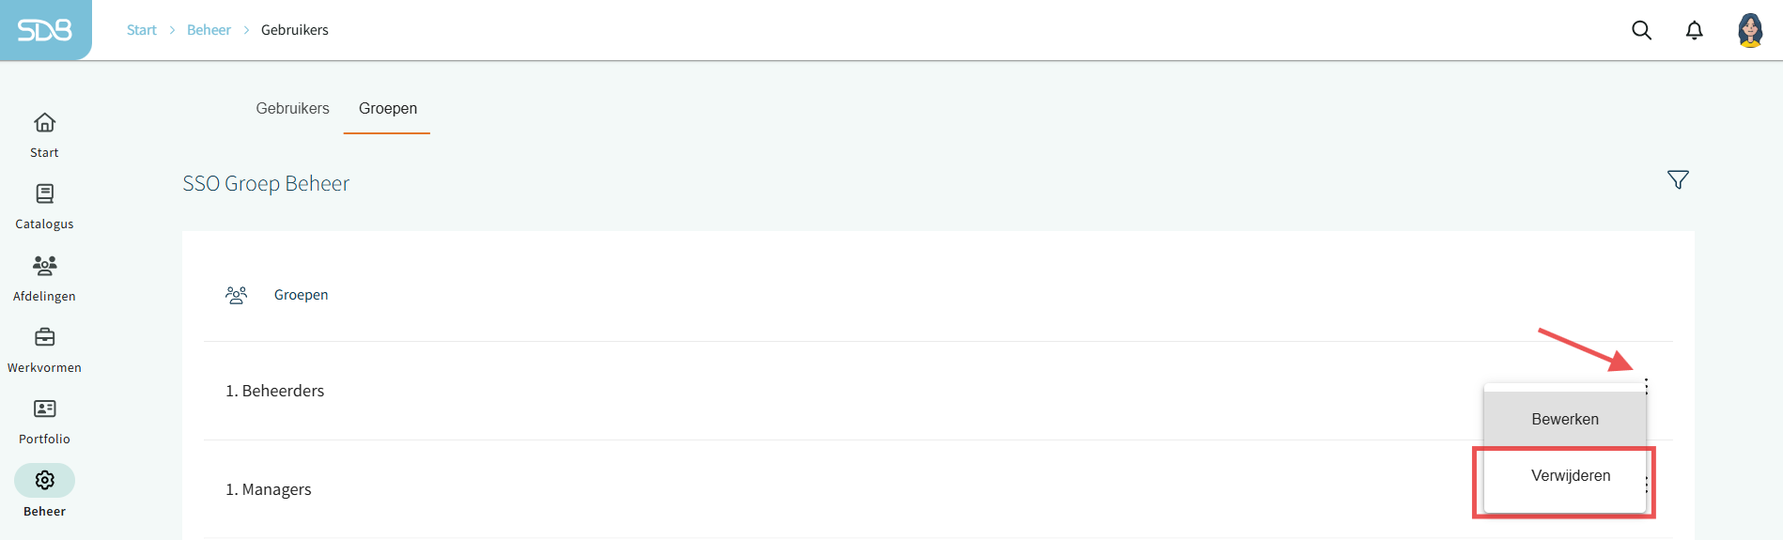Choose Bewerken in the context menu
The width and height of the screenshot is (1783, 540).
click(x=1564, y=420)
